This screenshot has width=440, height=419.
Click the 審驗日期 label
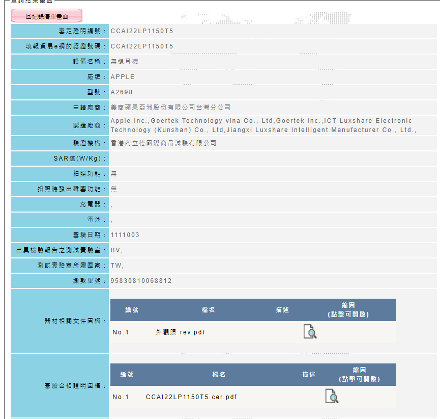point(89,235)
